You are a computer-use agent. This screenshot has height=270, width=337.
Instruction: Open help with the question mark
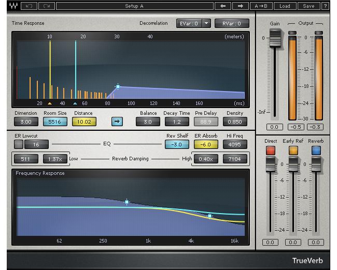click(x=325, y=6)
